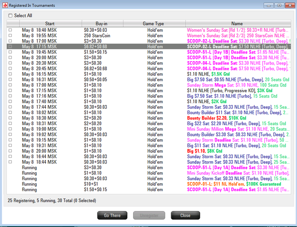This screenshot has height=227, width=297.
Task: Maximize the Registered In Tournaments window
Action: (x=279, y=6)
